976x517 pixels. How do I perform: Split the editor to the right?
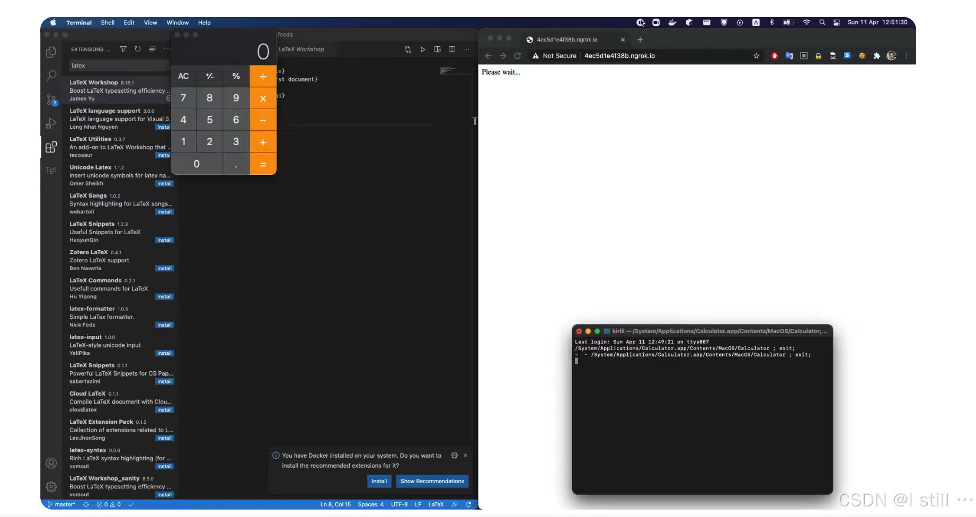[452, 49]
